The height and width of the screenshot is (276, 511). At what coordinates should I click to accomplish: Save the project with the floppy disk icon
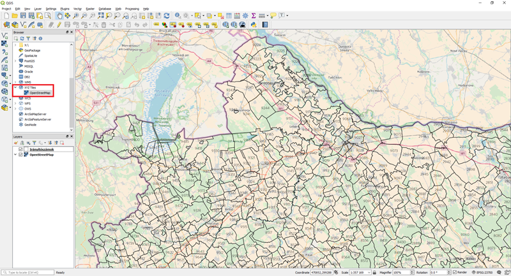(x=23, y=15)
